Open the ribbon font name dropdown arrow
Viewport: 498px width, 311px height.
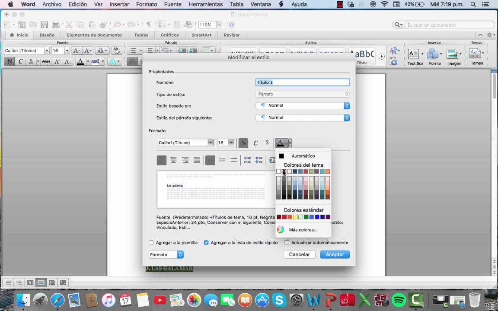(x=47, y=51)
